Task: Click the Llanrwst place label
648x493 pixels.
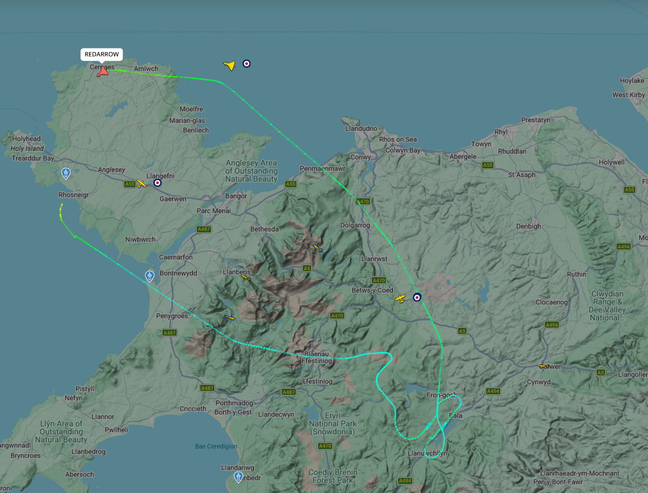Action: (374, 259)
